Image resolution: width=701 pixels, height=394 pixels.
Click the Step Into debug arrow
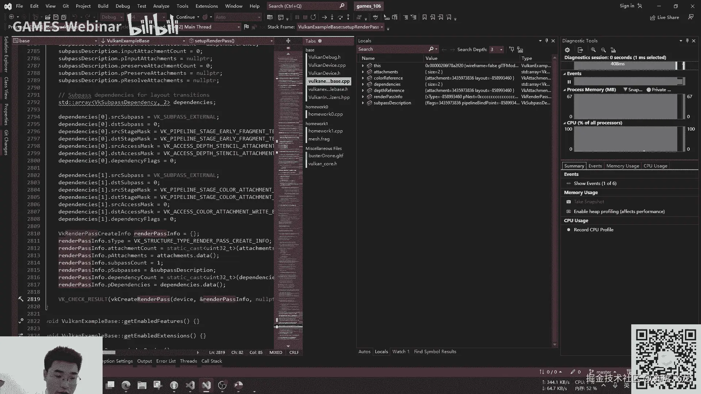pos(332,17)
